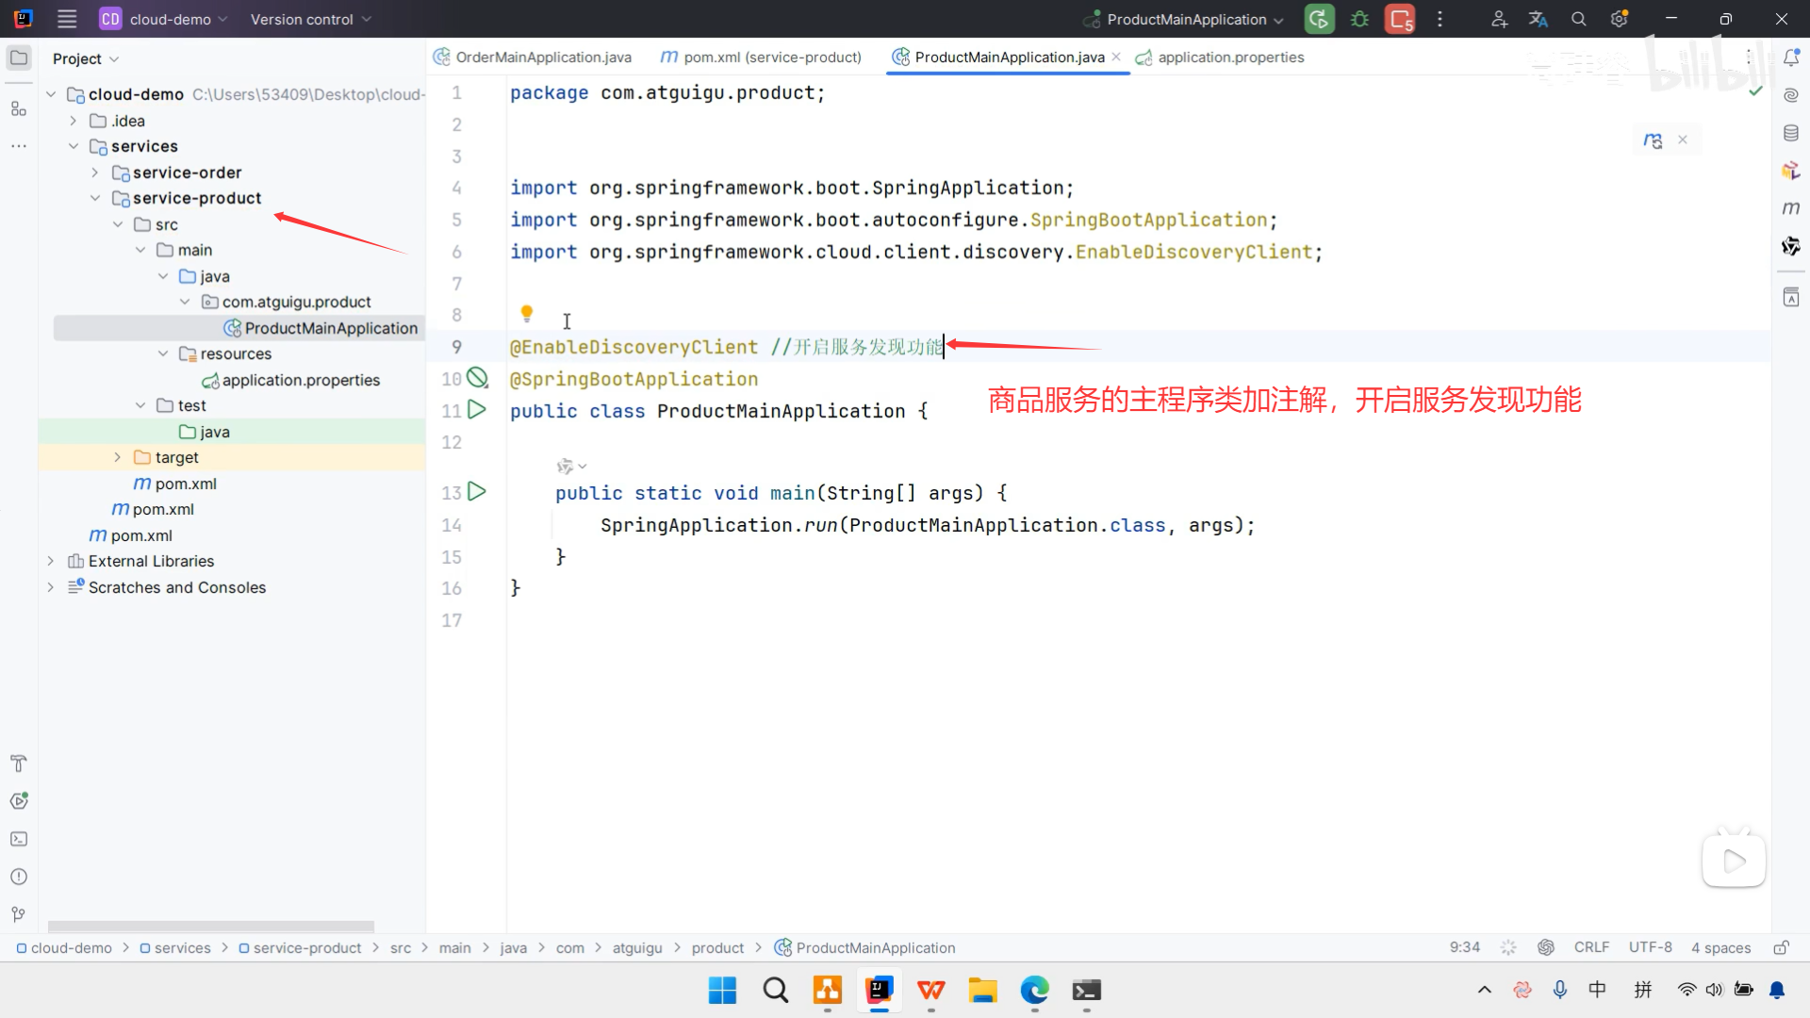Expand the service-order module
The width and height of the screenshot is (1810, 1018).
[95, 172]
